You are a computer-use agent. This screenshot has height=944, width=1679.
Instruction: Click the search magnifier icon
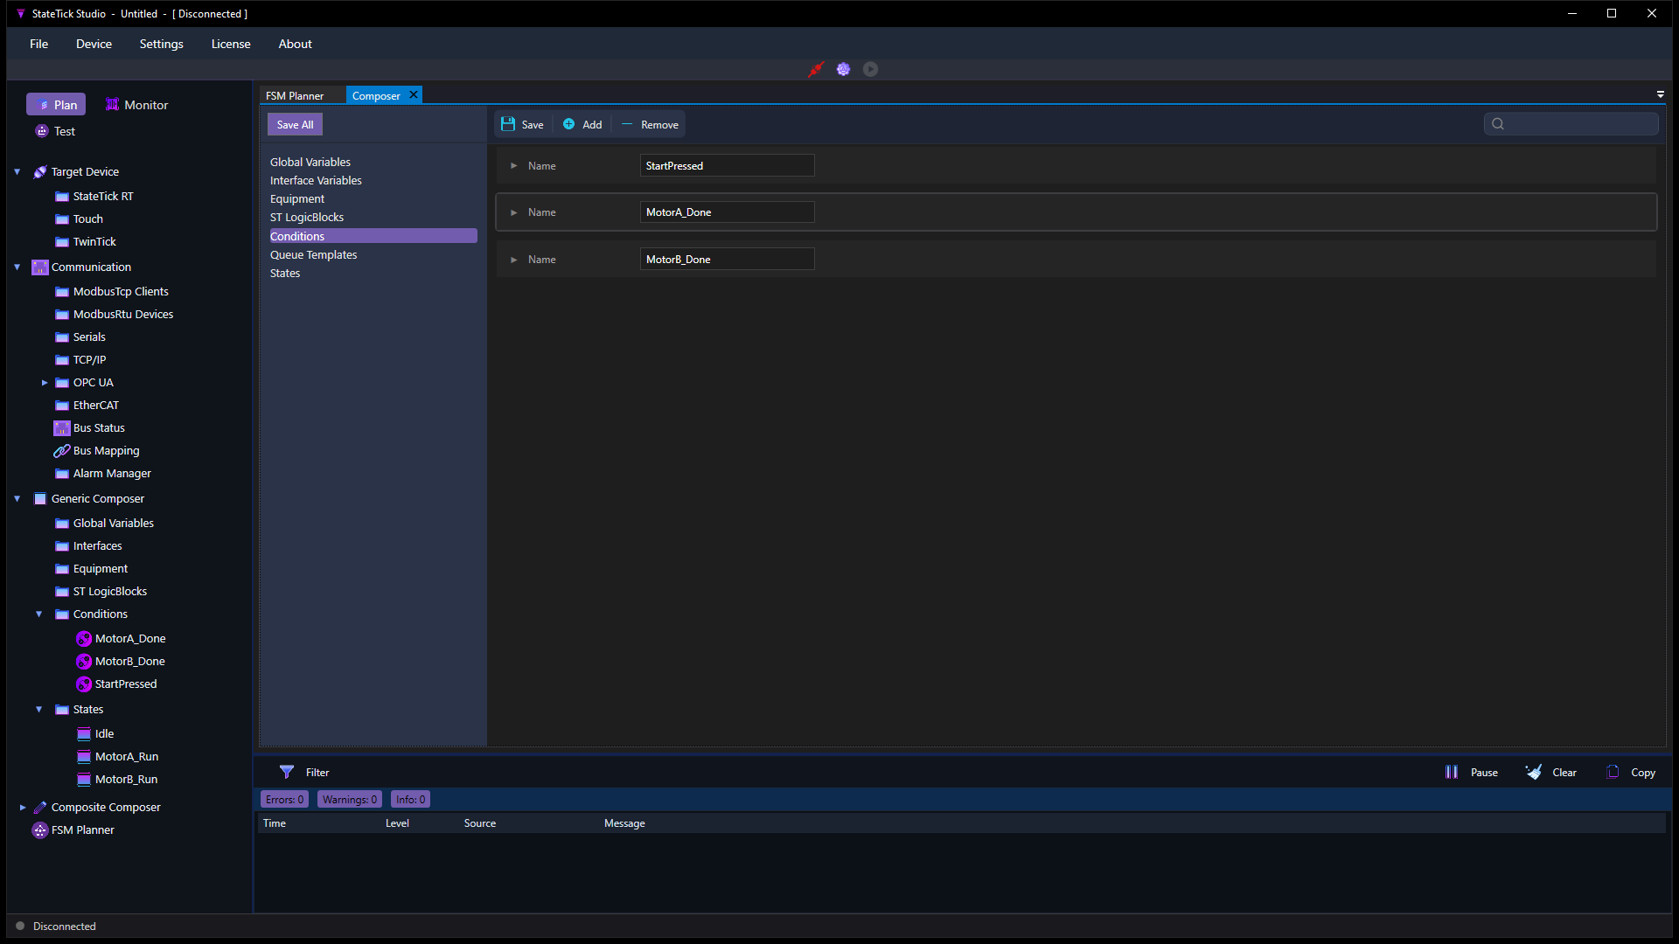[x=1498, y=124]
